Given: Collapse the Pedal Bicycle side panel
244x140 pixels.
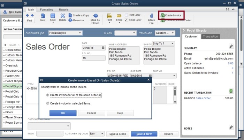Looking at the screenshot, I should click(x=184, y=30).
